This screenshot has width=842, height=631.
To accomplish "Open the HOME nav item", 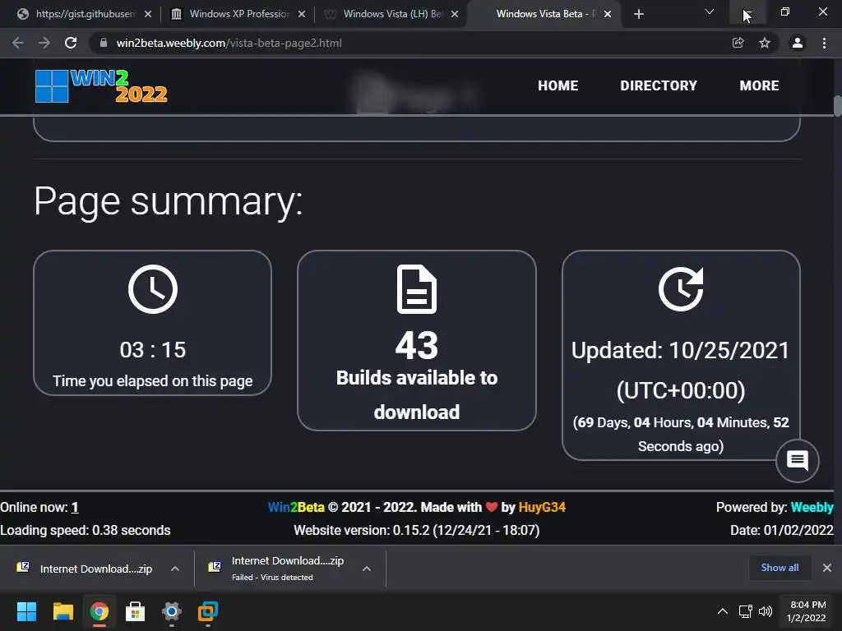I will point(558,85).
